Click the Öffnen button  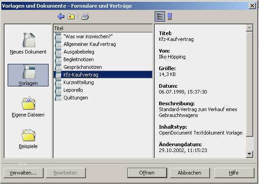coord(147,173)
